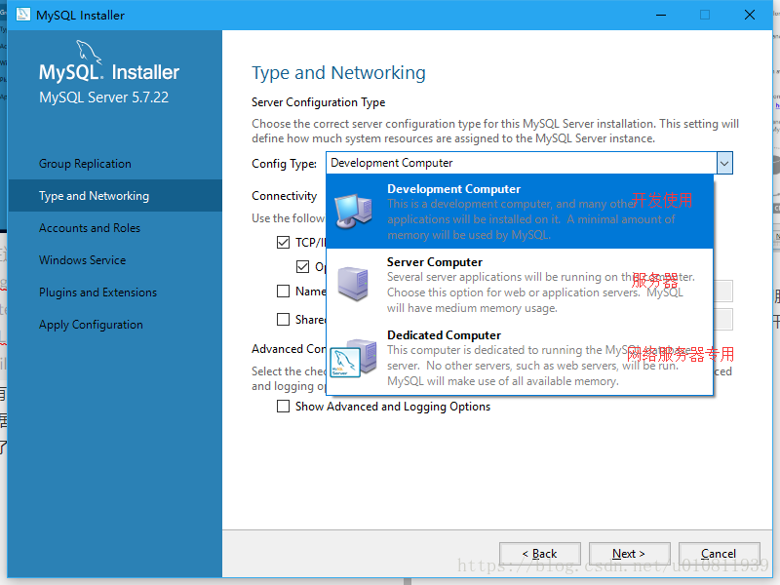Click the Back button
Image resolution: width=780 pixels, height=585 pixels.
click(x=540, y=554)
